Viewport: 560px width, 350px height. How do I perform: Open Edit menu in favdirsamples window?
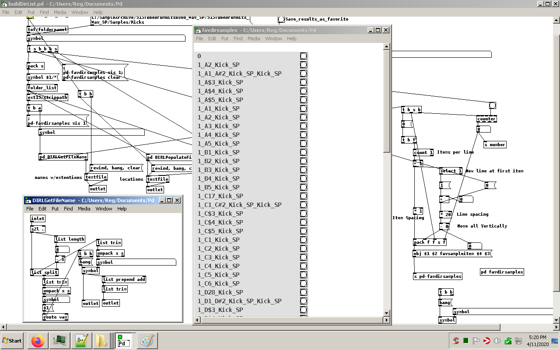(x=212, y=38)
